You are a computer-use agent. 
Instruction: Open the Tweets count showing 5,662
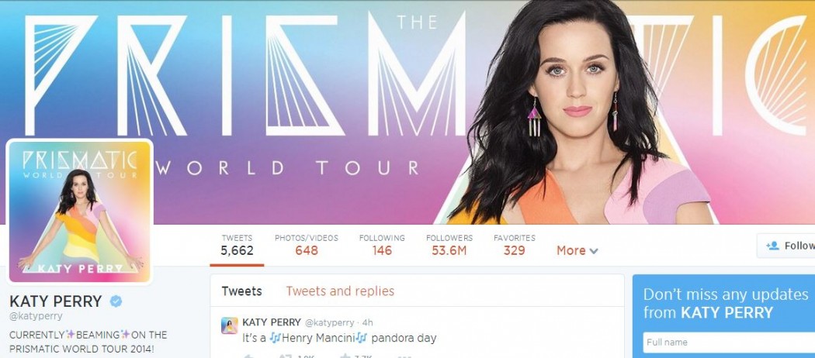coord(237,245)
